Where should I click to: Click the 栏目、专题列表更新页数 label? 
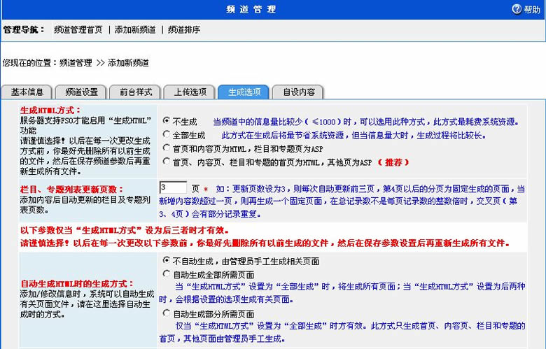pyautogui.click(x=71, y=190)
